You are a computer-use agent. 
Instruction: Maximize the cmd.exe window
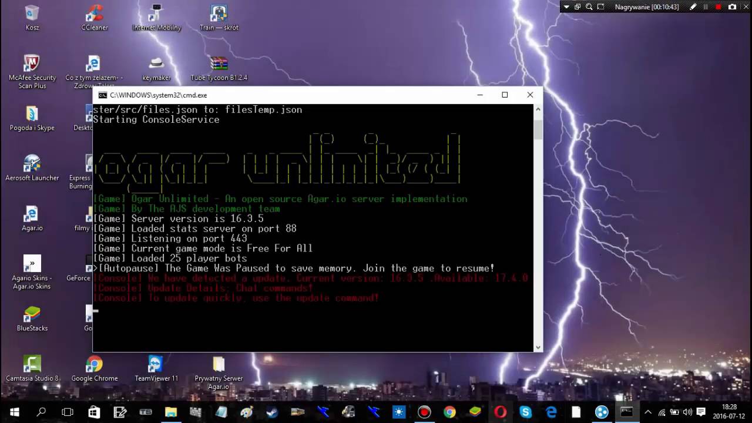(505, 95)
